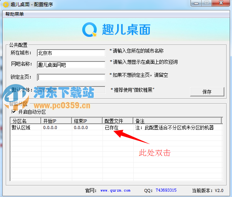Click the 备注 column header

click(x=177, y=121)
